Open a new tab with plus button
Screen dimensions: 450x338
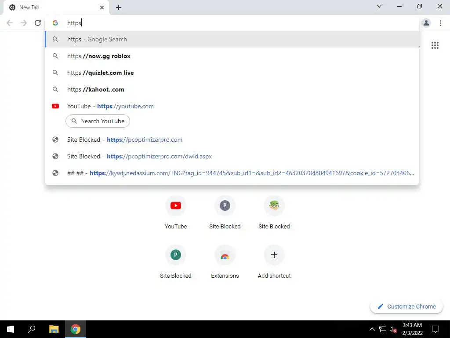(119, 7)
